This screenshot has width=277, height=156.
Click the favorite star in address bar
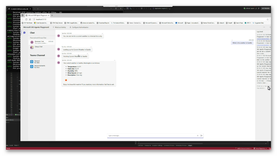click(268, 19)
